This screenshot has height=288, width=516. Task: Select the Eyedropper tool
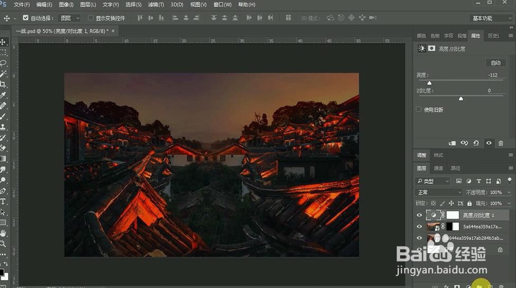pos(3,95)
